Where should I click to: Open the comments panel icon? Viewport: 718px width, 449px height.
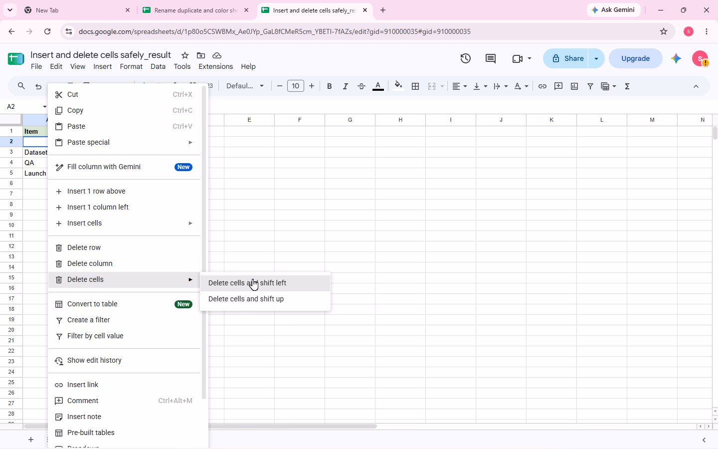(x=491, y=58)
